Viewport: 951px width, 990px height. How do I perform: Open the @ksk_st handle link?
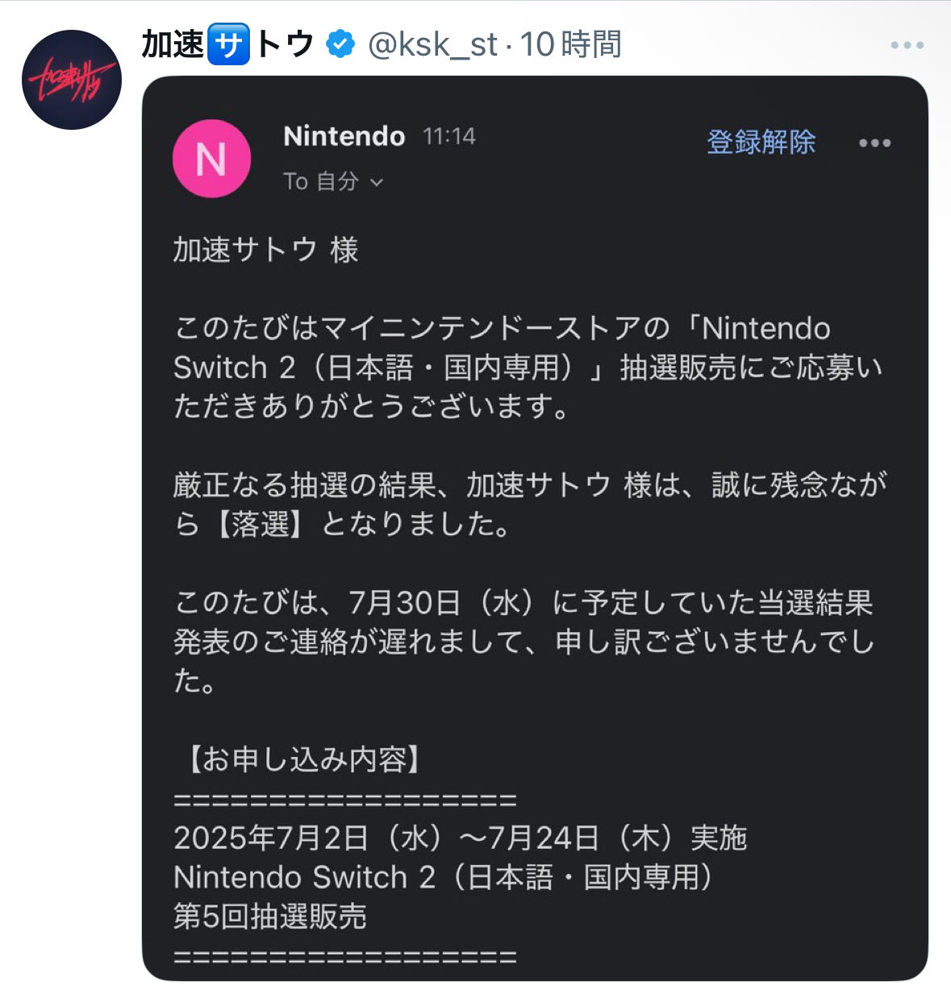pos(432,44)
